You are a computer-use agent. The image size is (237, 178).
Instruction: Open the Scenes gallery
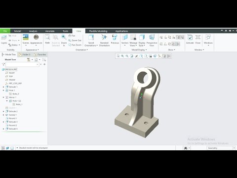pyautogui.click(x=26, y=40)
